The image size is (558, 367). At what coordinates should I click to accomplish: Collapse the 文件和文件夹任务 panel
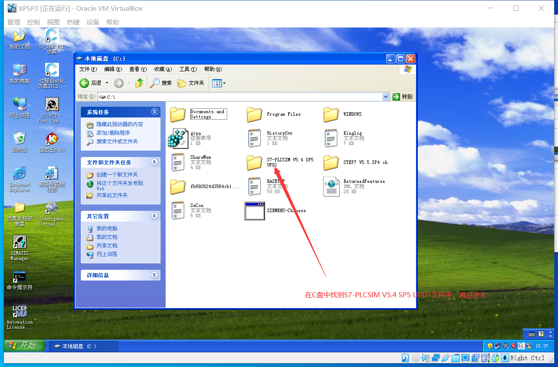coord(154,162)
